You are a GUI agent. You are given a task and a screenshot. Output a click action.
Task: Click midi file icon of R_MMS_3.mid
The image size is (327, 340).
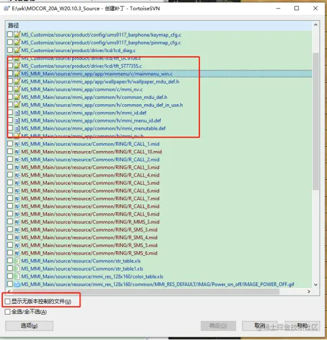tap(17, 222)
